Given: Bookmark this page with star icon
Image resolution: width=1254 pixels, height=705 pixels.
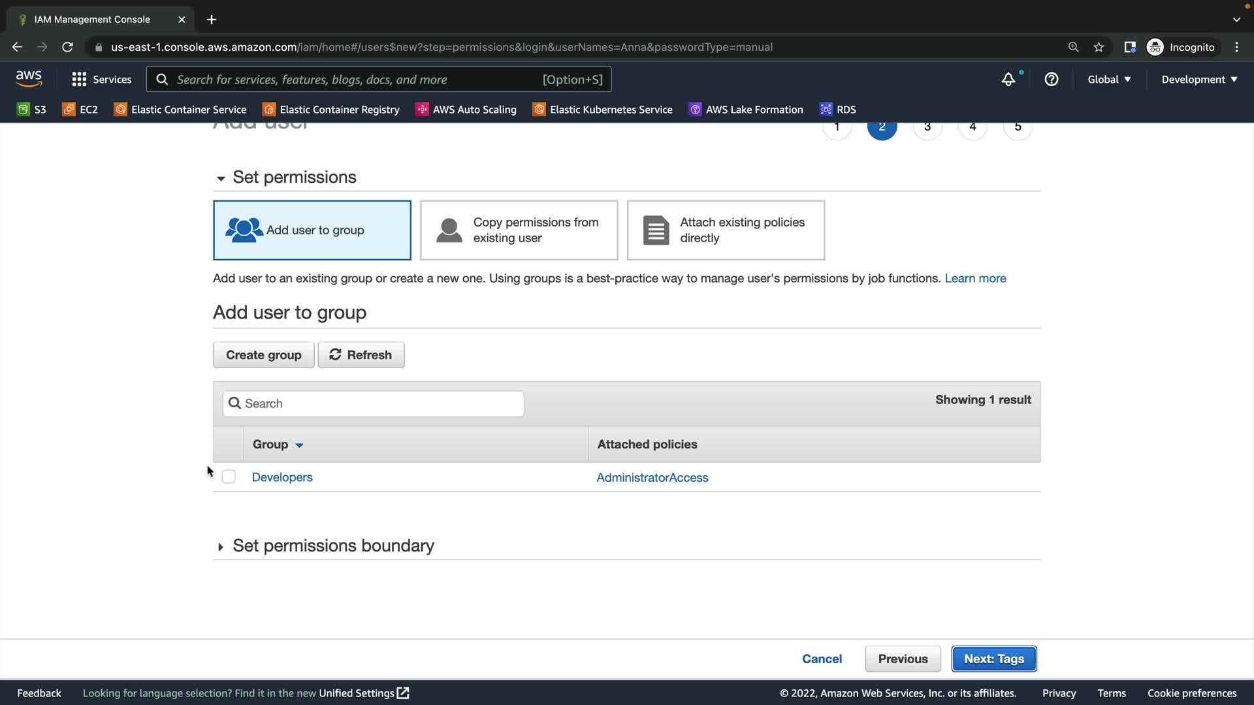Looking at the screenshot, I should coord(1099,47).
